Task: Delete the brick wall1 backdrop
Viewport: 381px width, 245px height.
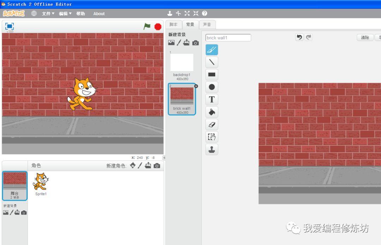Action: coord(196,86)
